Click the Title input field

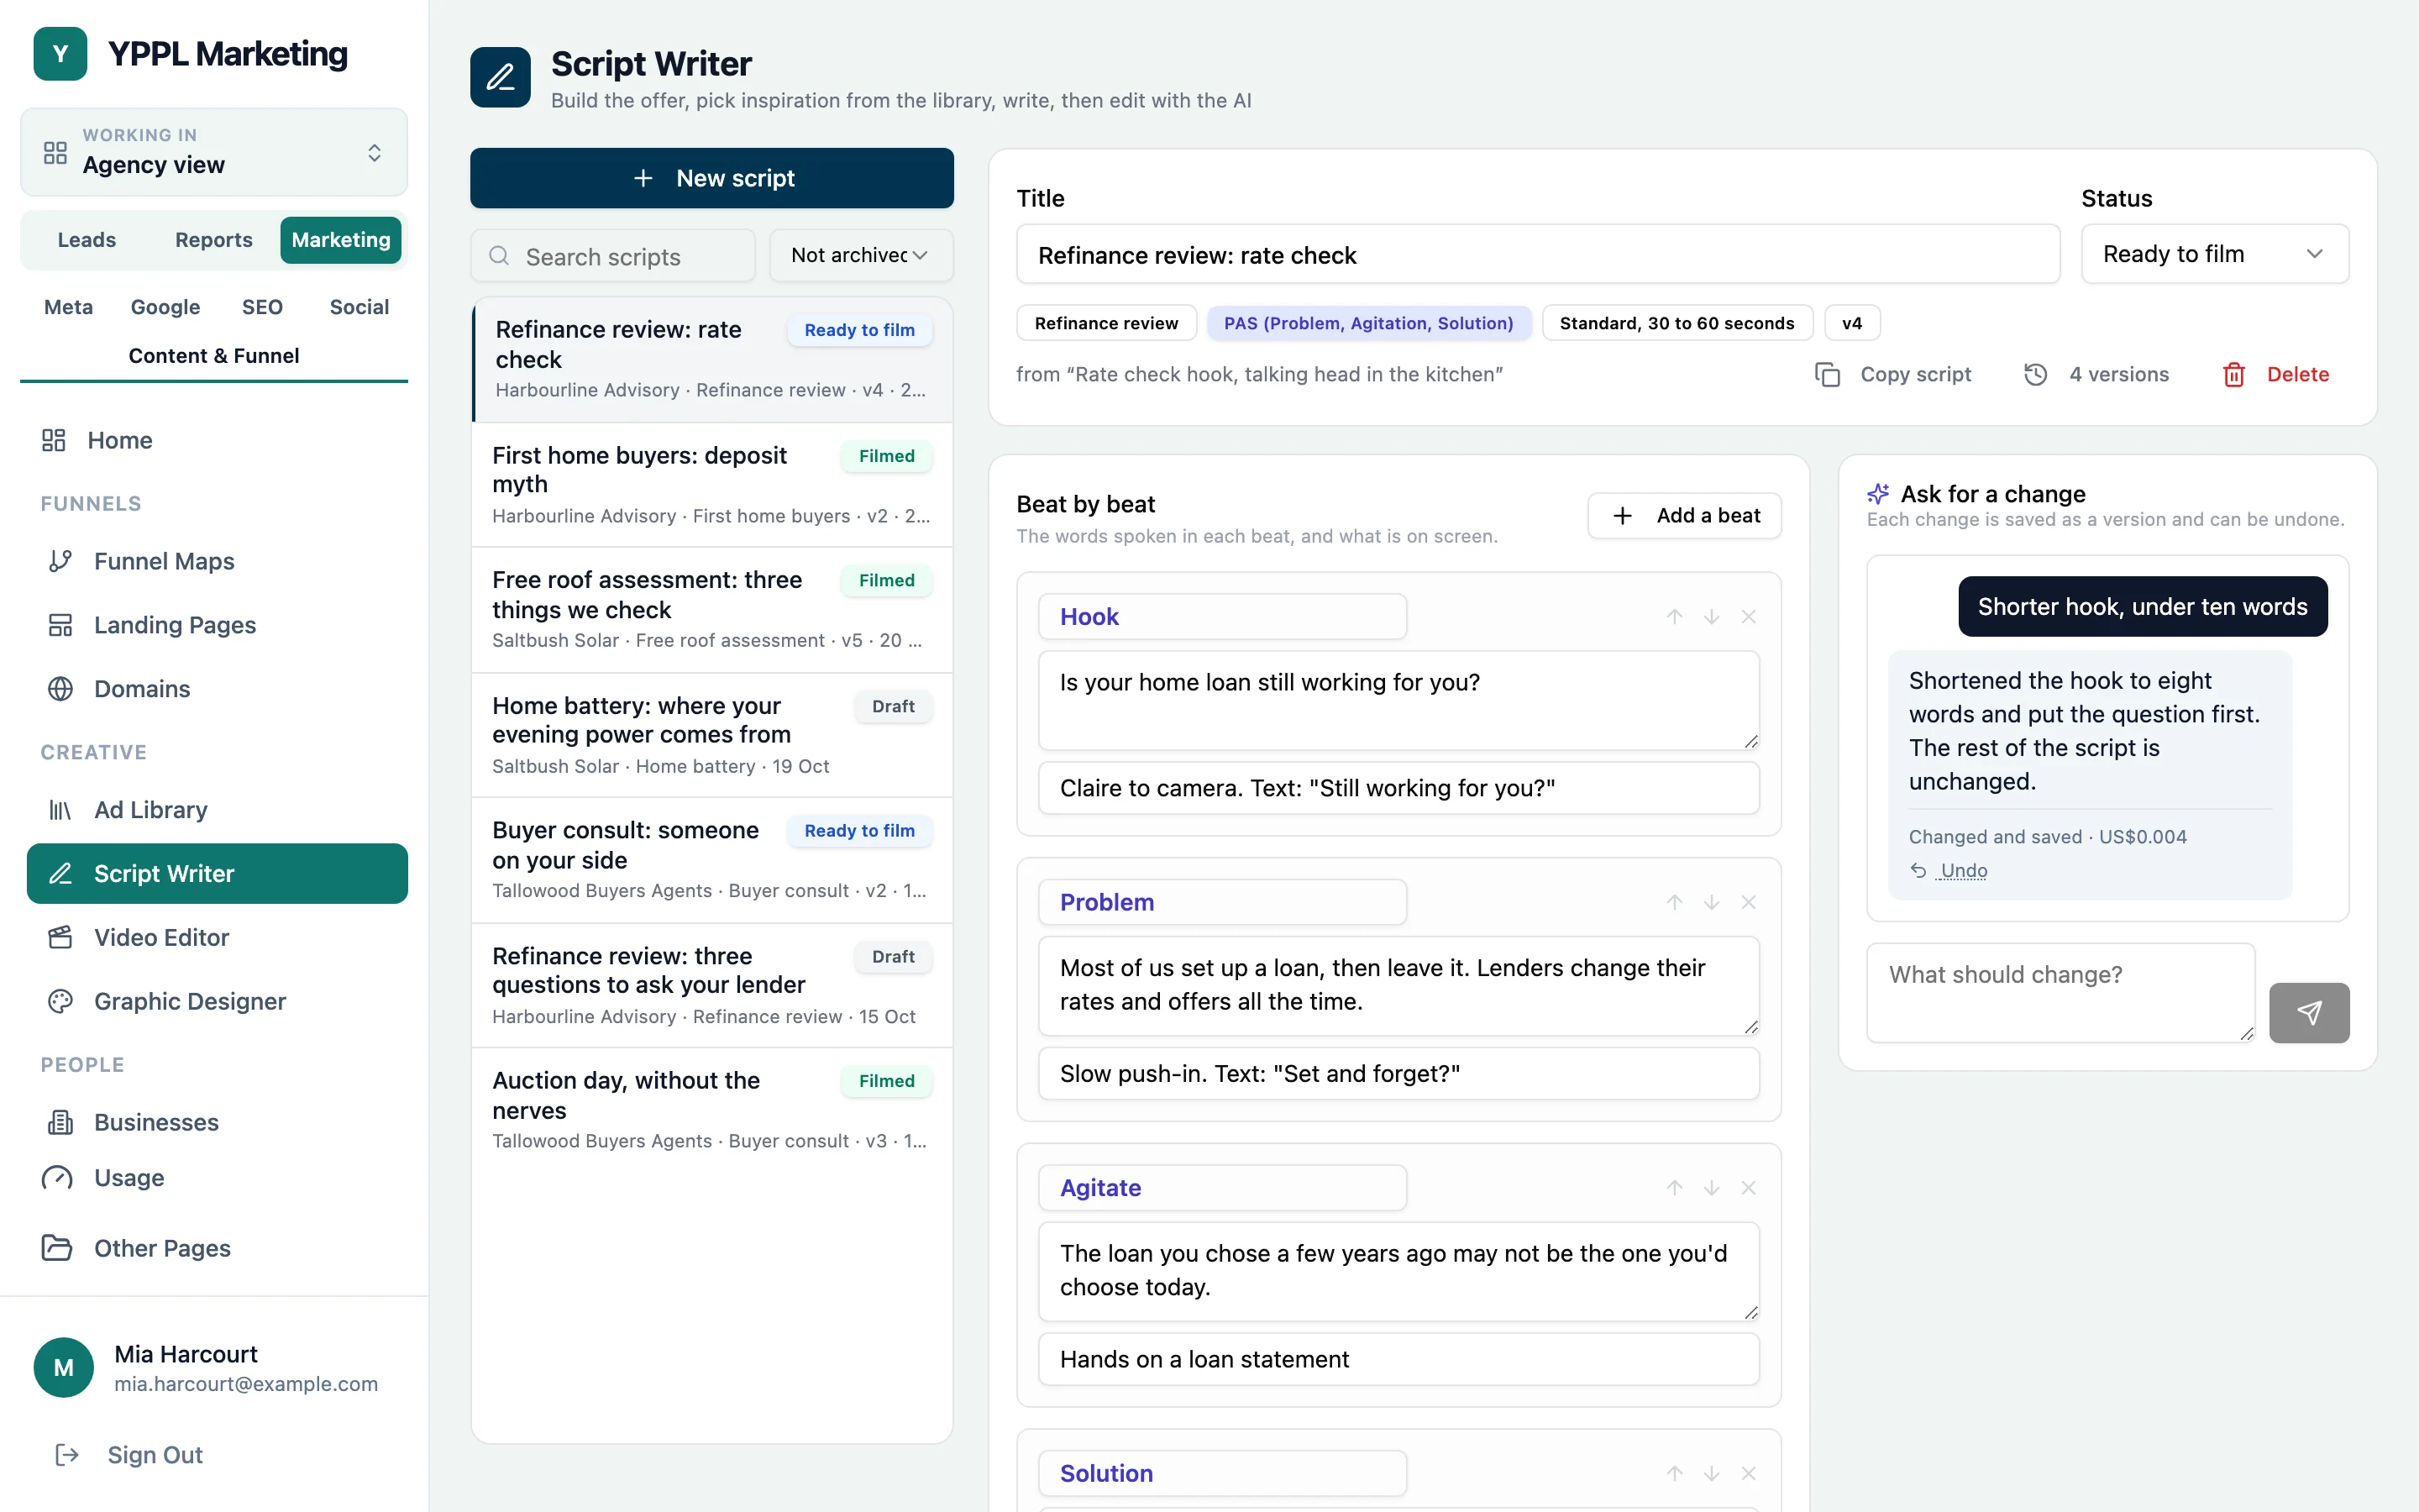tap(1537, 255)
